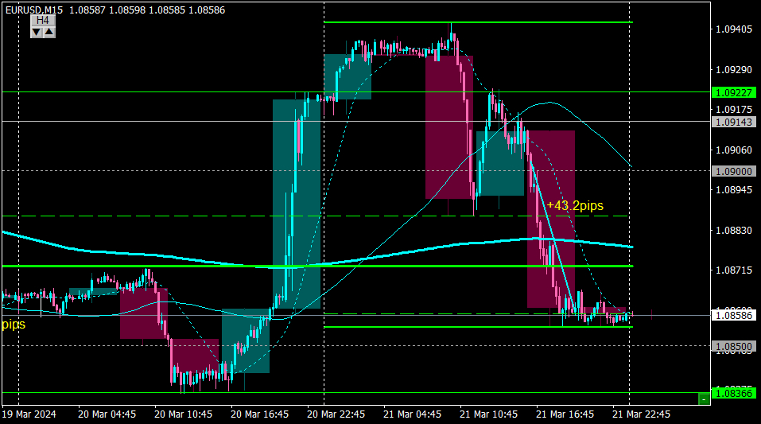Screen dimensions: 761x424
Task: Click the down arrow below H4
Action: (x=37, y=32)
